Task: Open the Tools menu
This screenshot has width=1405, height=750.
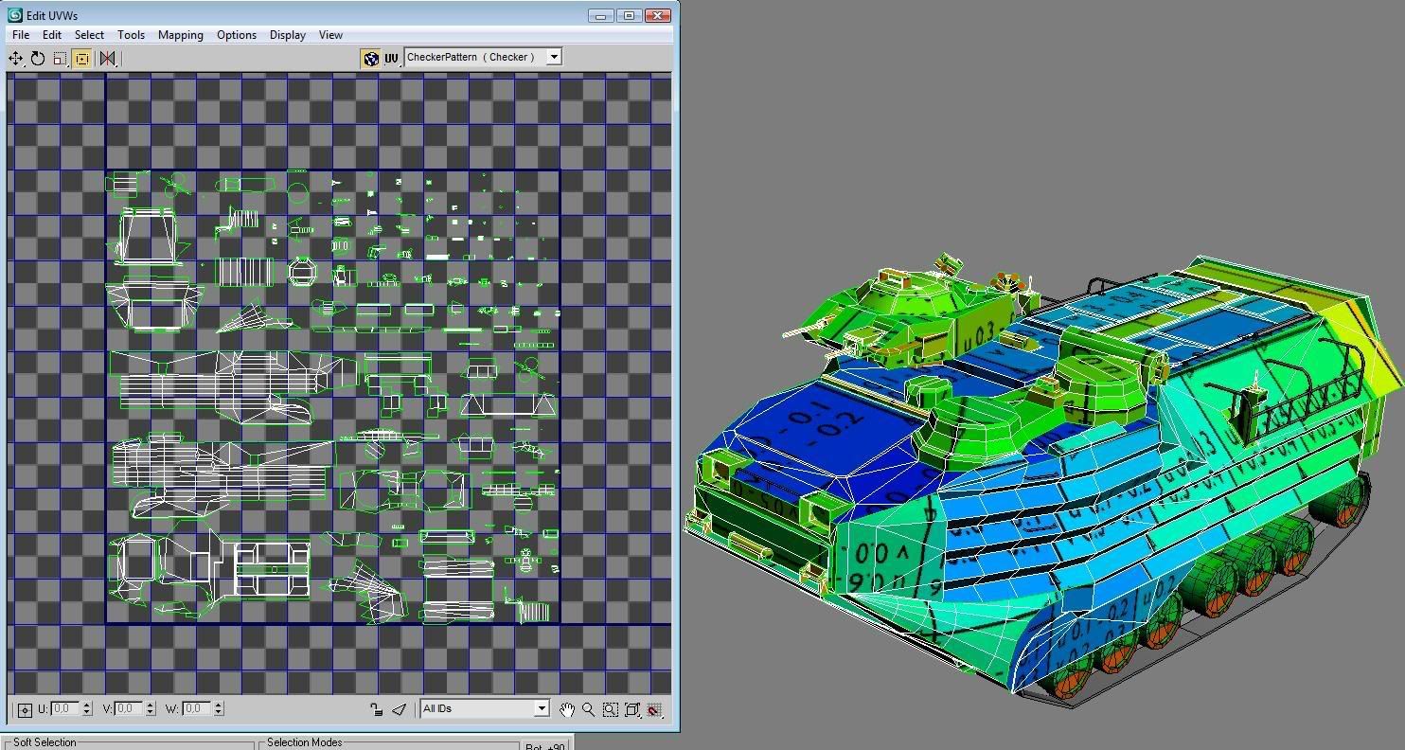Action: 131,35
